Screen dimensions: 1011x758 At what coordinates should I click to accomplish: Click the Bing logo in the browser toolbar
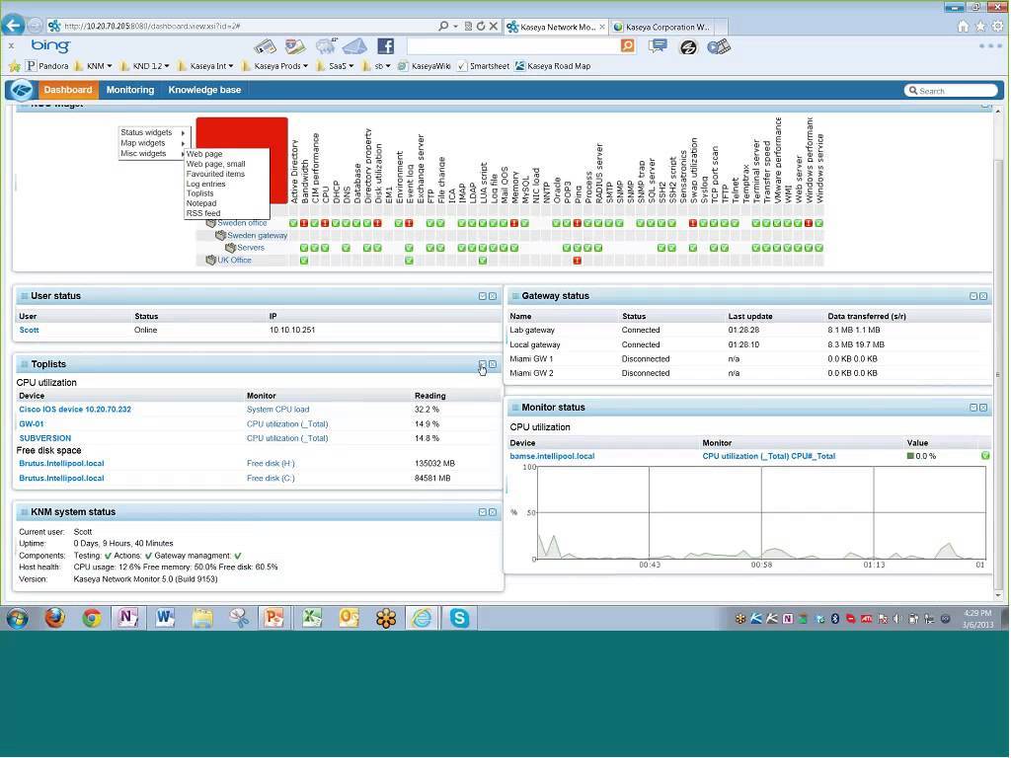pos(49,45)
